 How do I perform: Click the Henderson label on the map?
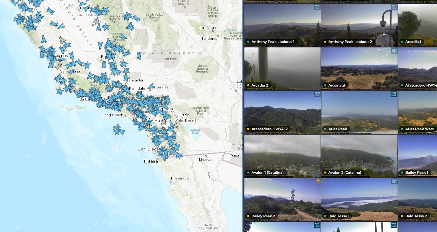click(x=210, y=39)
